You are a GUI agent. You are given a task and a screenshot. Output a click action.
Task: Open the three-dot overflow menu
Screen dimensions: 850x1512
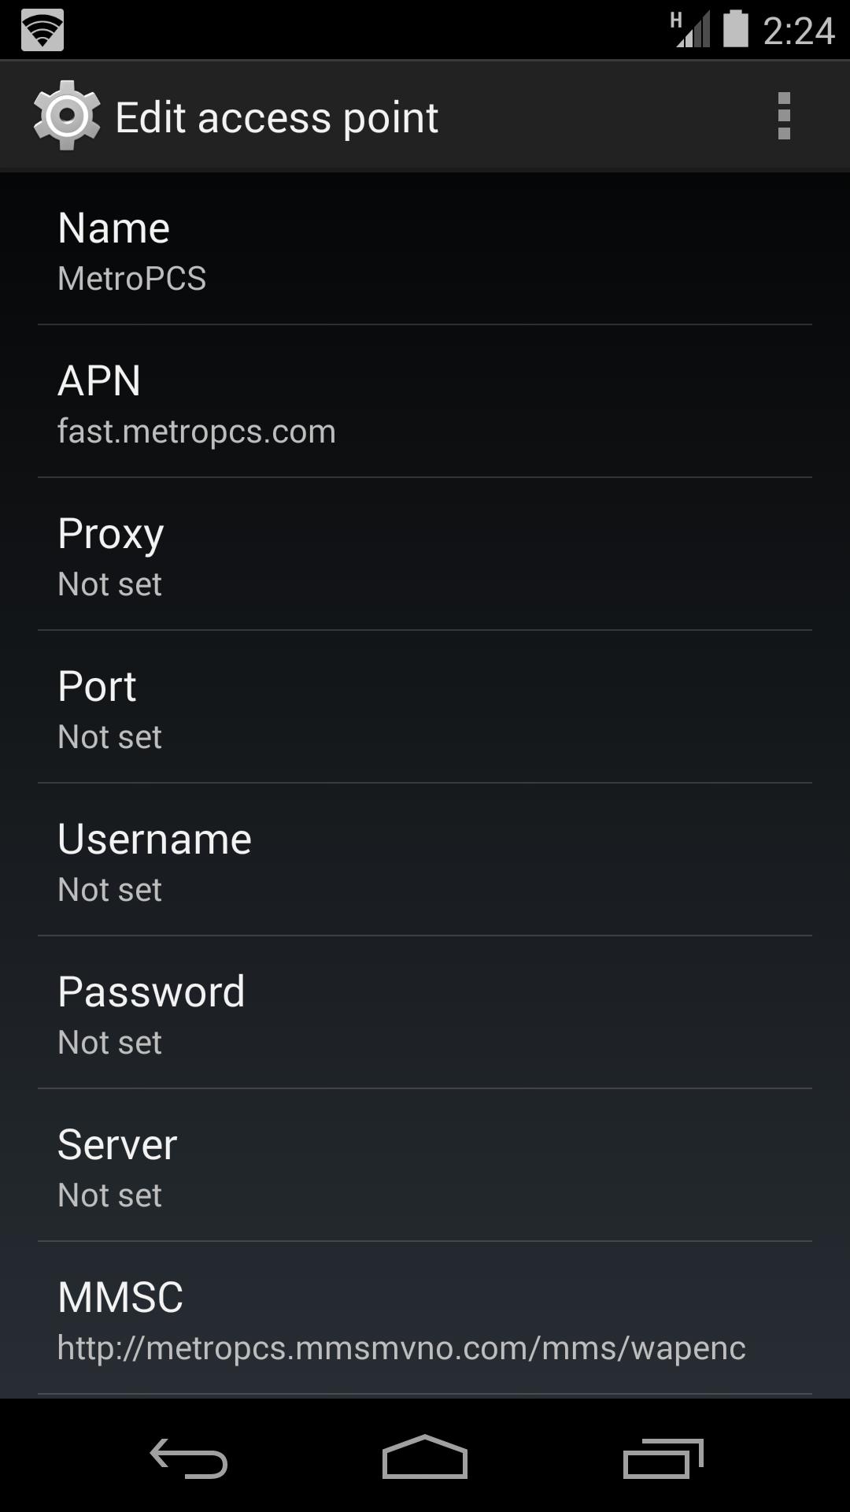[783, 117]
